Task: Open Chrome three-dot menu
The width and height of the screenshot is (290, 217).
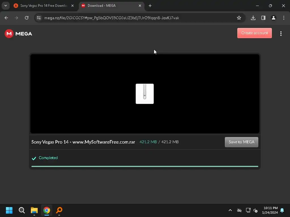Action: coord(284,18)
